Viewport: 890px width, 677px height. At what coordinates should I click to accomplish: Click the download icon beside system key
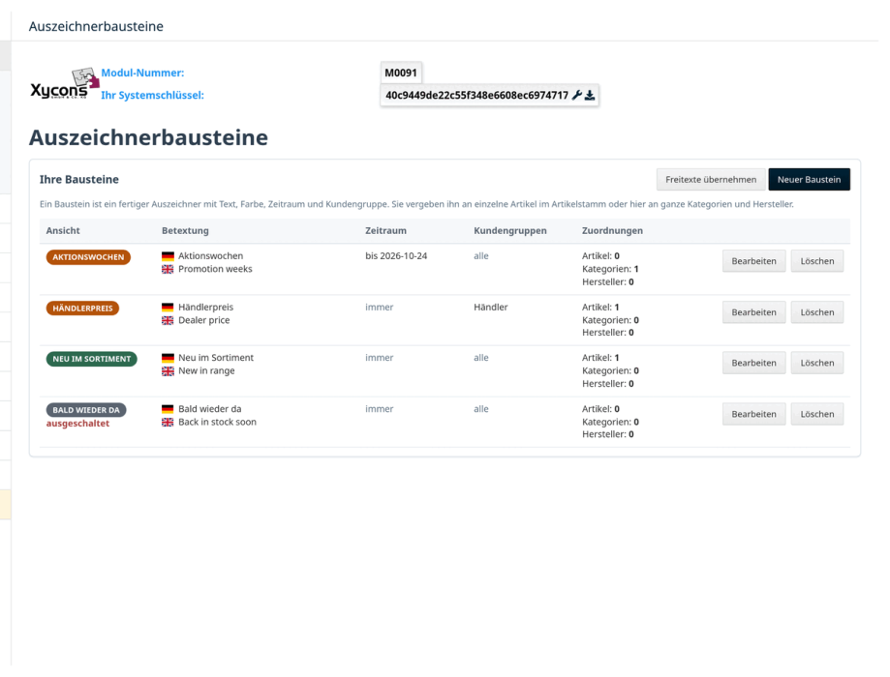590,95
